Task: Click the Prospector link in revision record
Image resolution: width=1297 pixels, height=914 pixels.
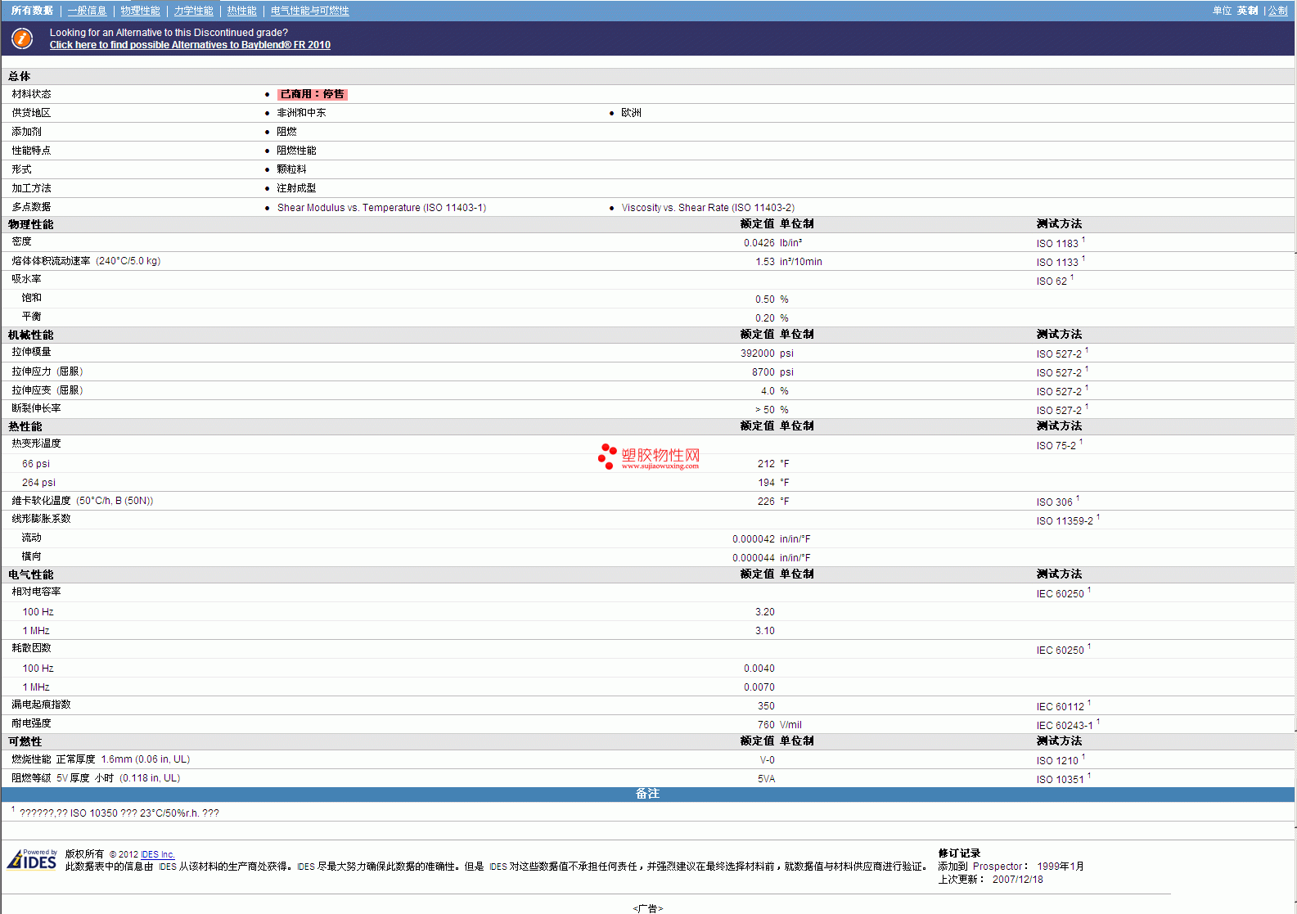Action: [x=997, y=867]
